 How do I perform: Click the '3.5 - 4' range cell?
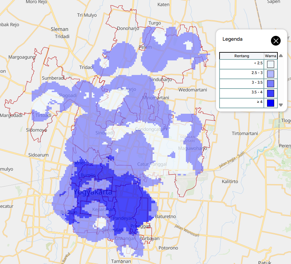click(242, 93)
